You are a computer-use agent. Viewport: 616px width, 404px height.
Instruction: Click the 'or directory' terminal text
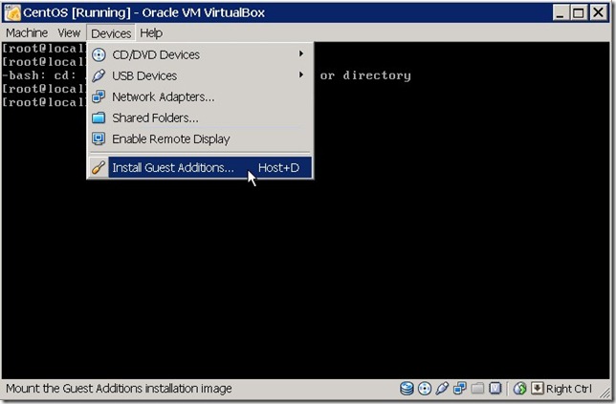365,75
